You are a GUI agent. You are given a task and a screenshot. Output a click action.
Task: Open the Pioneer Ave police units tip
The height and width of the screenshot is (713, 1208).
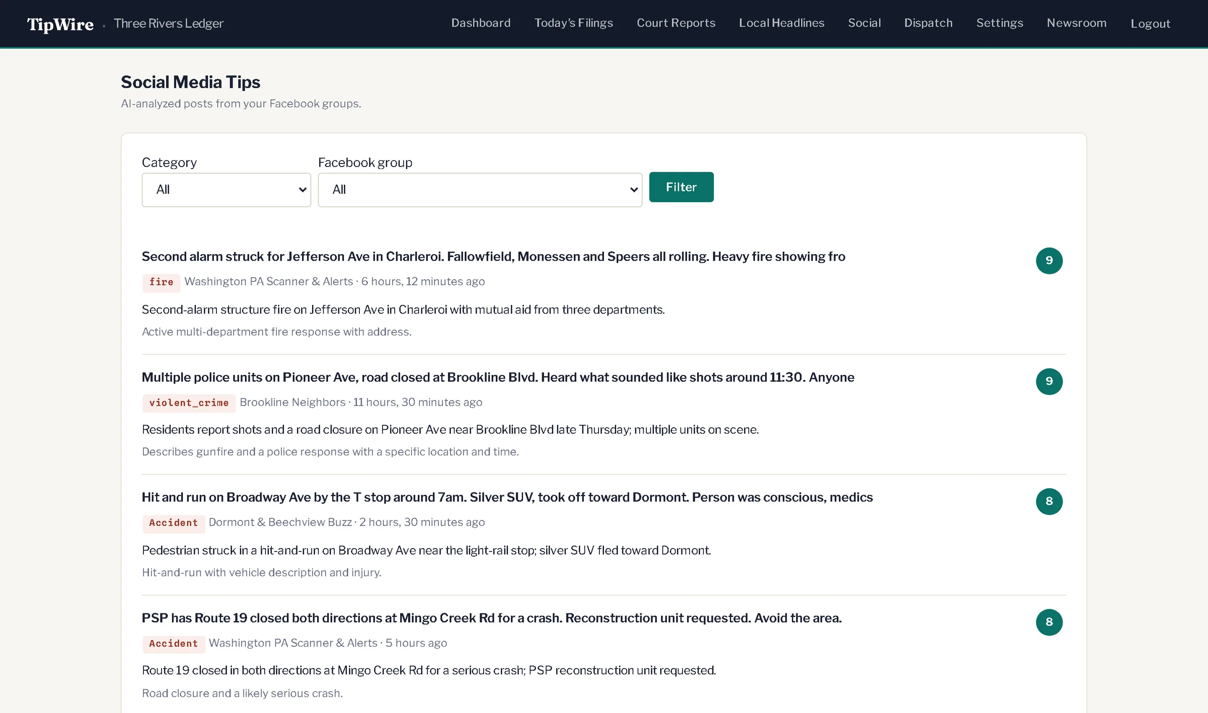(498, 377)
